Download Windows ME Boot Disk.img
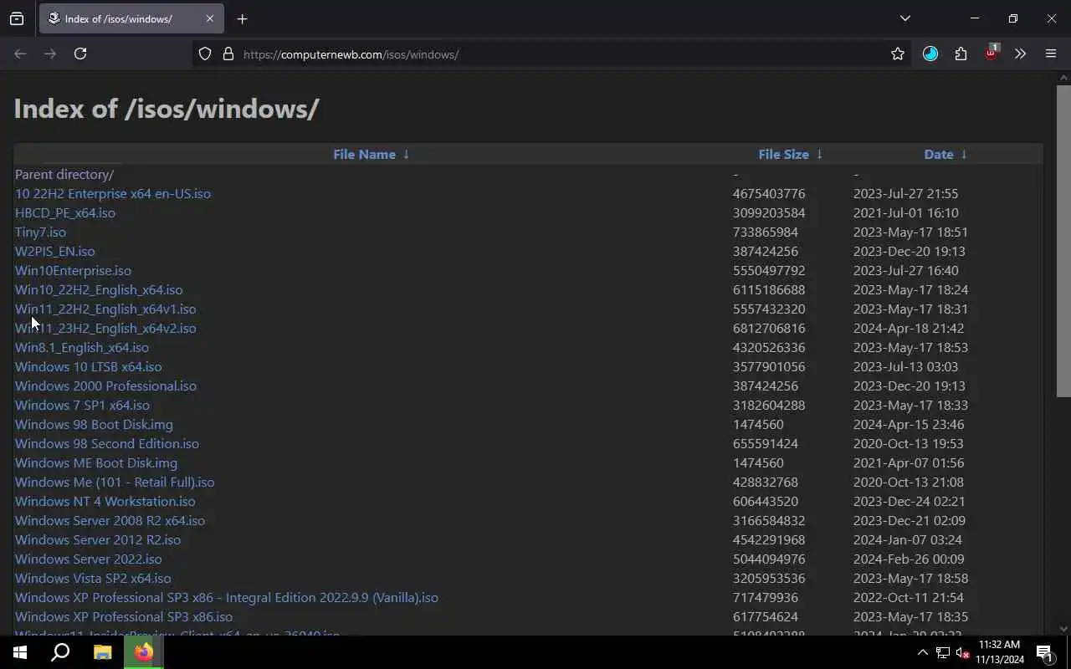Viewport: 1071px width, 669px height. click(96, 462)
